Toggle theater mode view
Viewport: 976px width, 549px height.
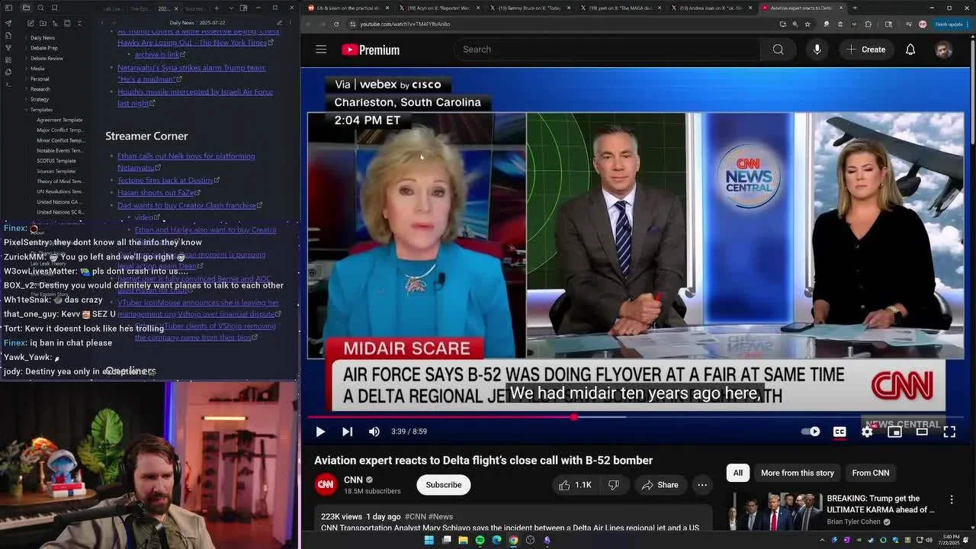click(922, 432)
